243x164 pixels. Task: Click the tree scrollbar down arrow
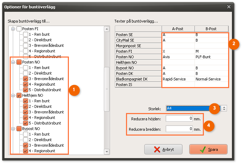coord(107,152)
